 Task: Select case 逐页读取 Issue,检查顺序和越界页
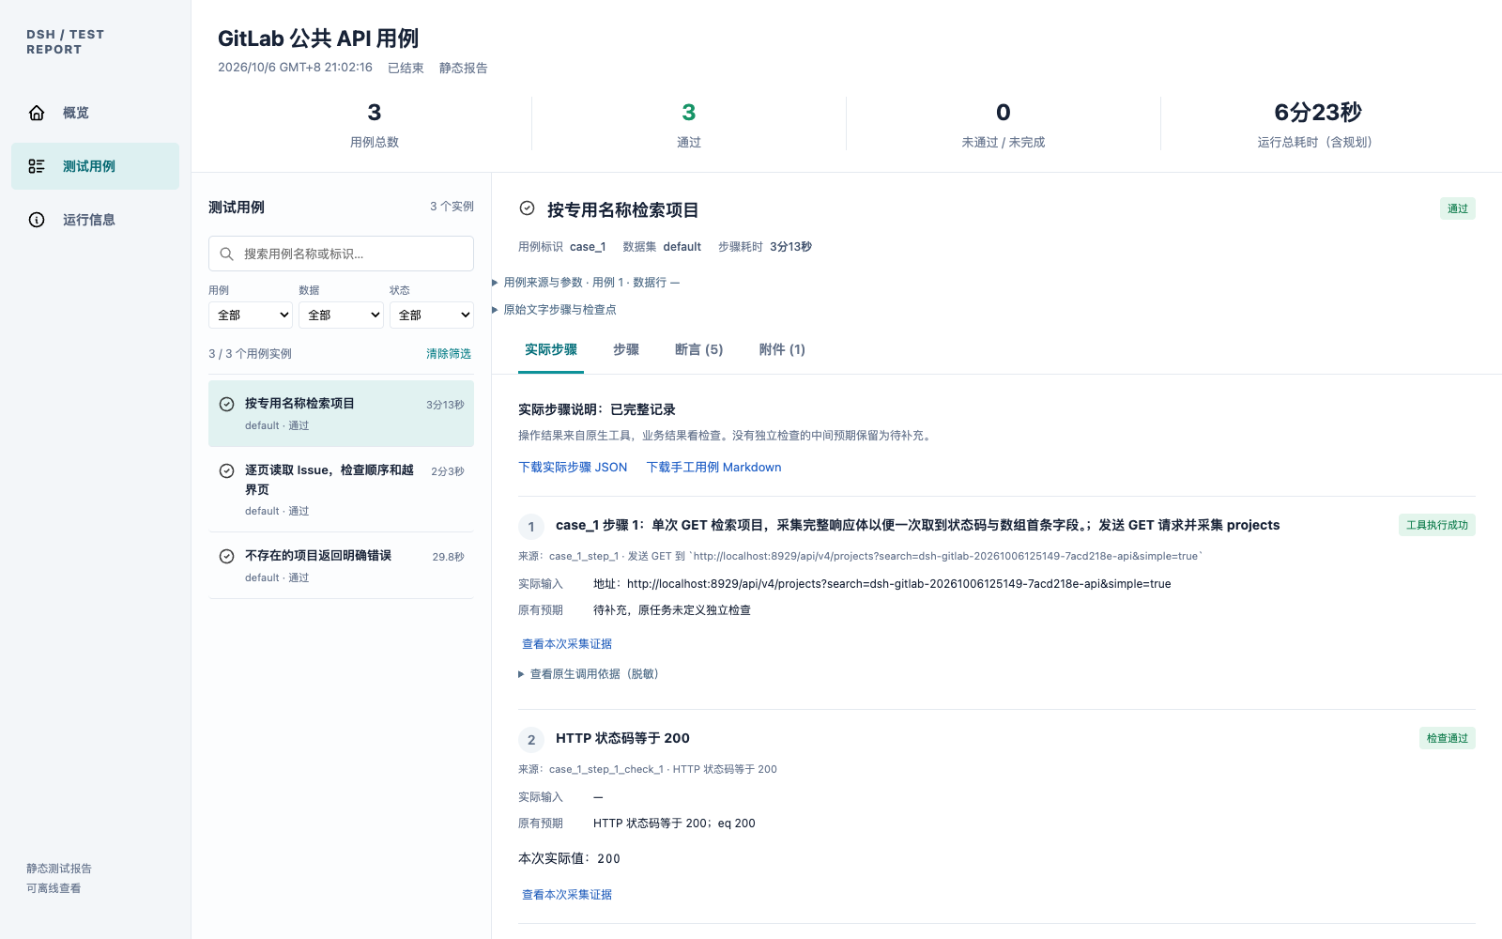coord(341,489)
